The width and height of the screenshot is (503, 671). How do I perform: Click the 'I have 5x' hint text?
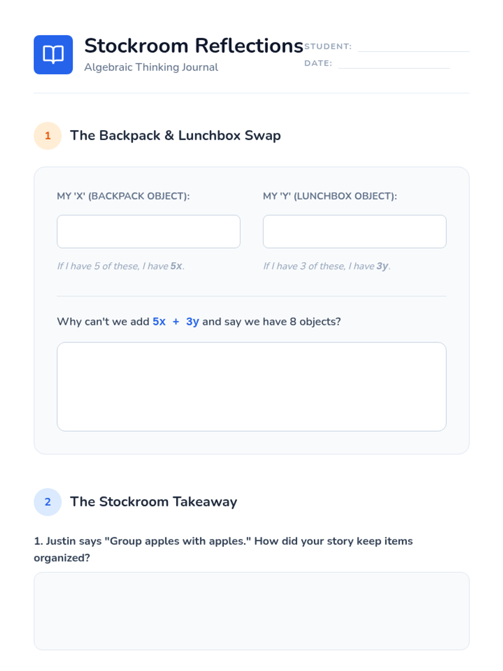tap(121, 266)
